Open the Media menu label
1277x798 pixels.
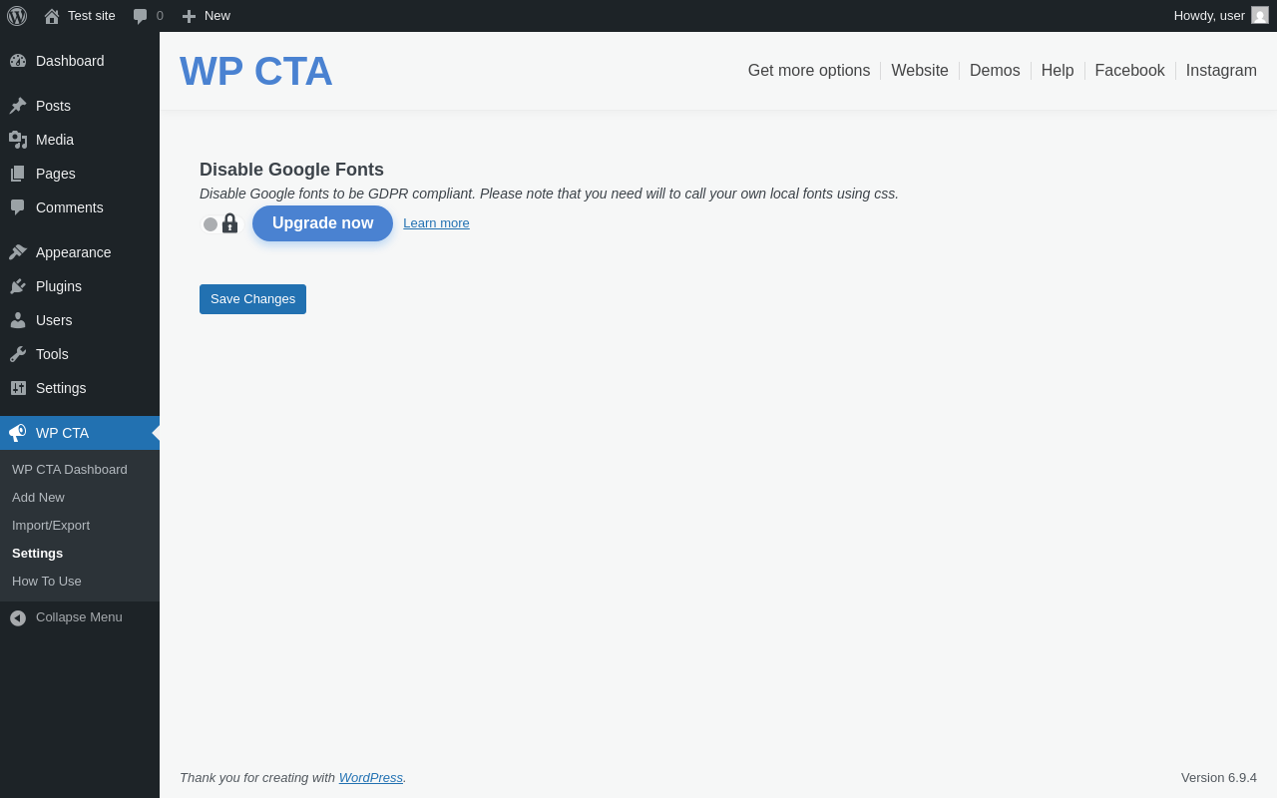(55, 140)
